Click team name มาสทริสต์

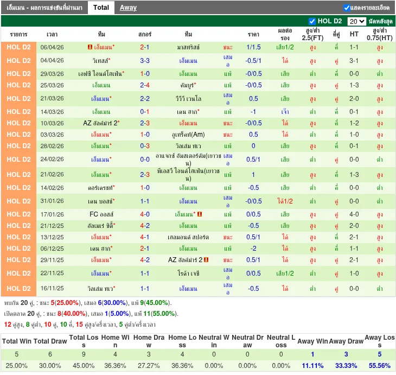(x=188, y=47)
